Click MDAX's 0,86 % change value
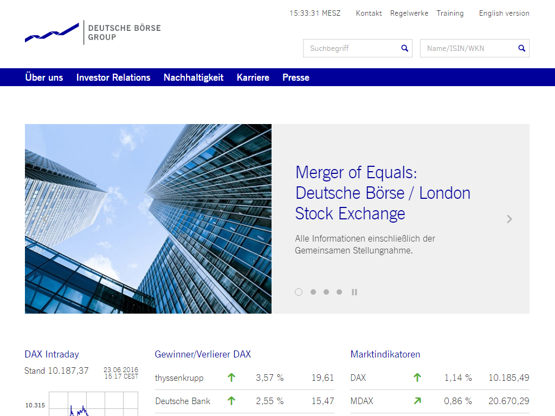The width and height of the screenshot is (555, 416). point(458,401)
